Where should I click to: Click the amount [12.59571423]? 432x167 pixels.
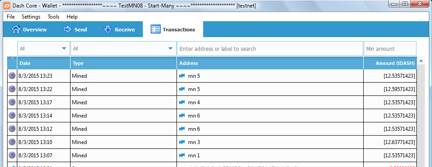pyautogui.click(x=399, y=89)
